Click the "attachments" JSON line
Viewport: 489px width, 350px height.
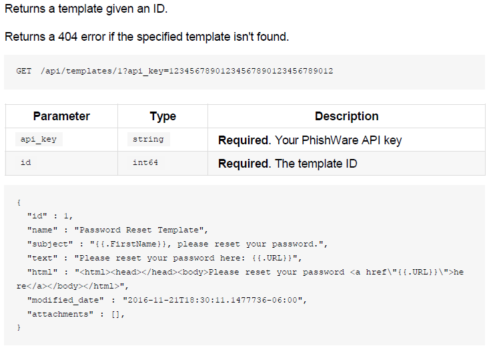click(76, 315)
